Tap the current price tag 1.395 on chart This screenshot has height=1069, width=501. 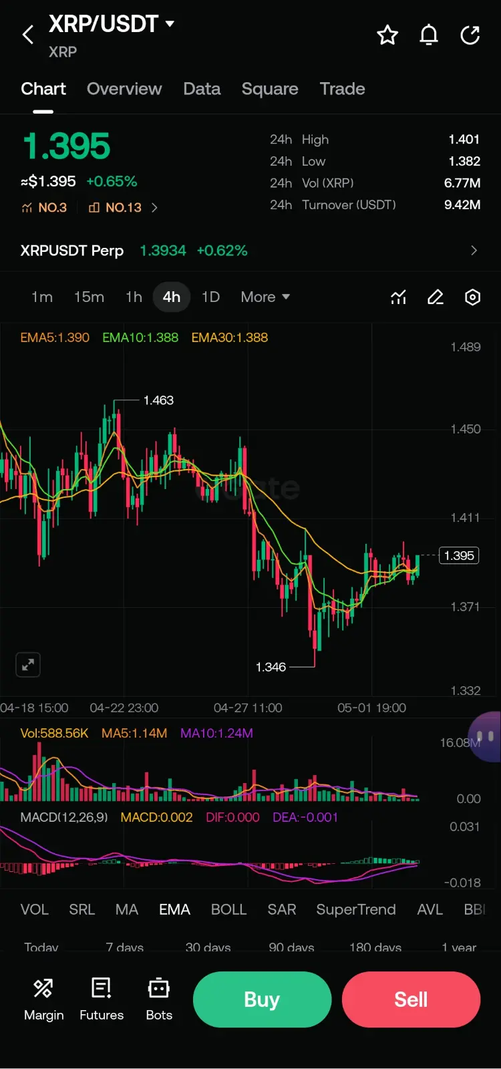click(459, 556)
